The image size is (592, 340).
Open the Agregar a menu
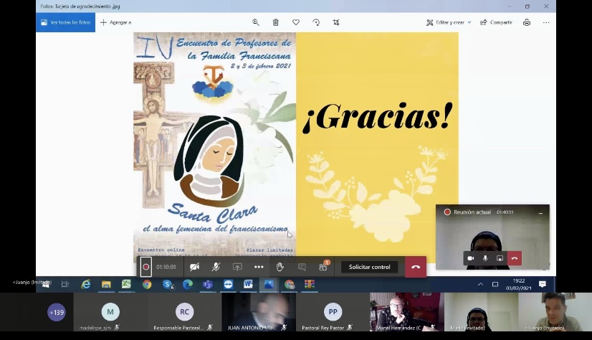[115, 22]
